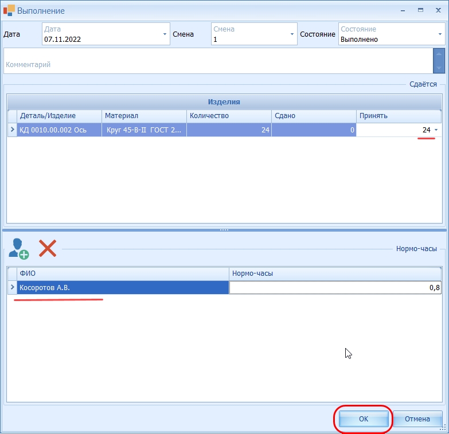Click the Сдано column header
The height and width of the screenshot is (434, 449).
(314, 116)
